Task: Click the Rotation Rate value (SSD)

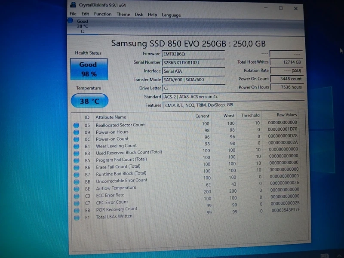Action: point(286,71)
